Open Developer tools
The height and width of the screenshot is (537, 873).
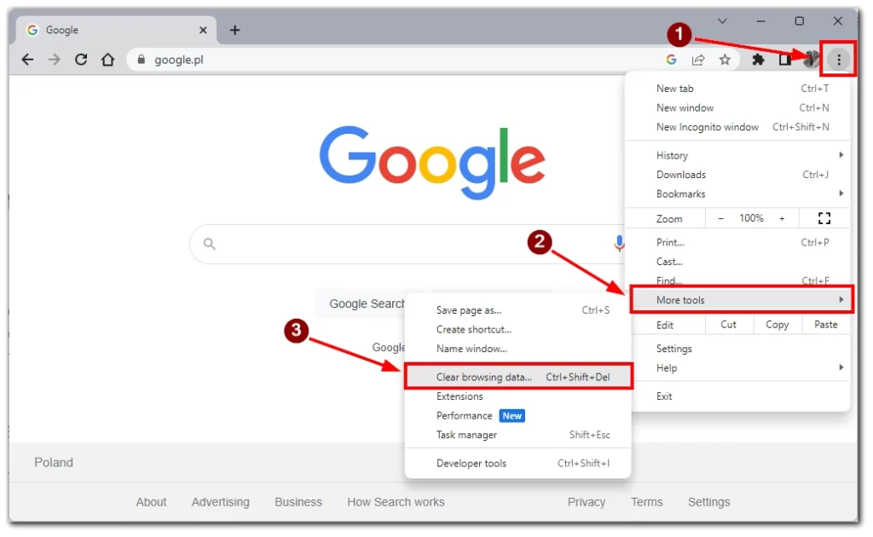[517, 464]
